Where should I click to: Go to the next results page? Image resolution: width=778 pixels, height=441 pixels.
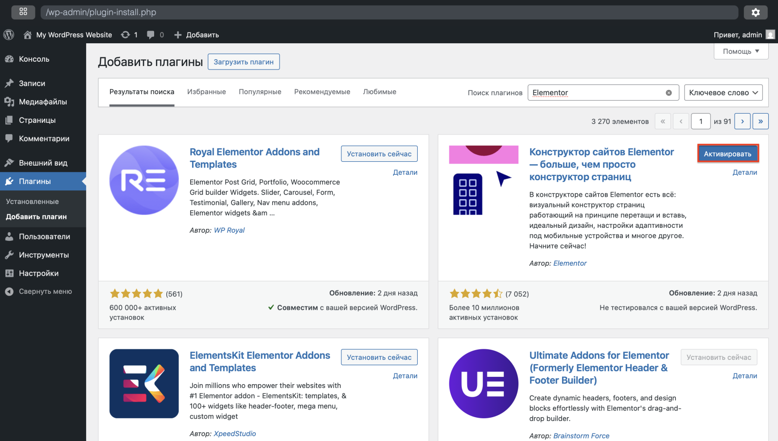click(x=742, y=121)
